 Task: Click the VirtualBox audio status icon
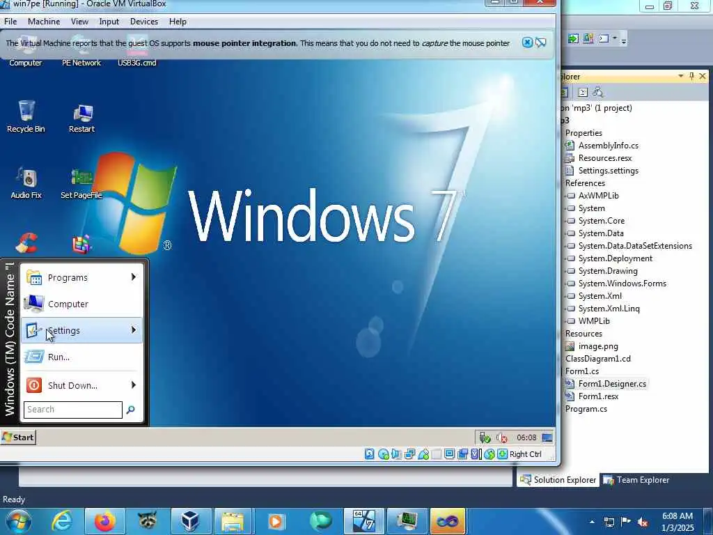[396, 454]
